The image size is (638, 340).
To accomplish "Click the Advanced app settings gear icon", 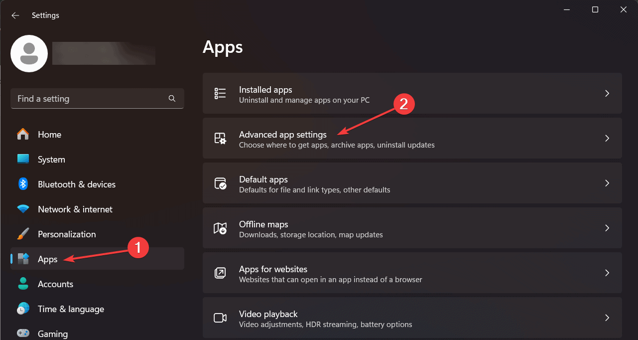I will [x=220, y=138].
